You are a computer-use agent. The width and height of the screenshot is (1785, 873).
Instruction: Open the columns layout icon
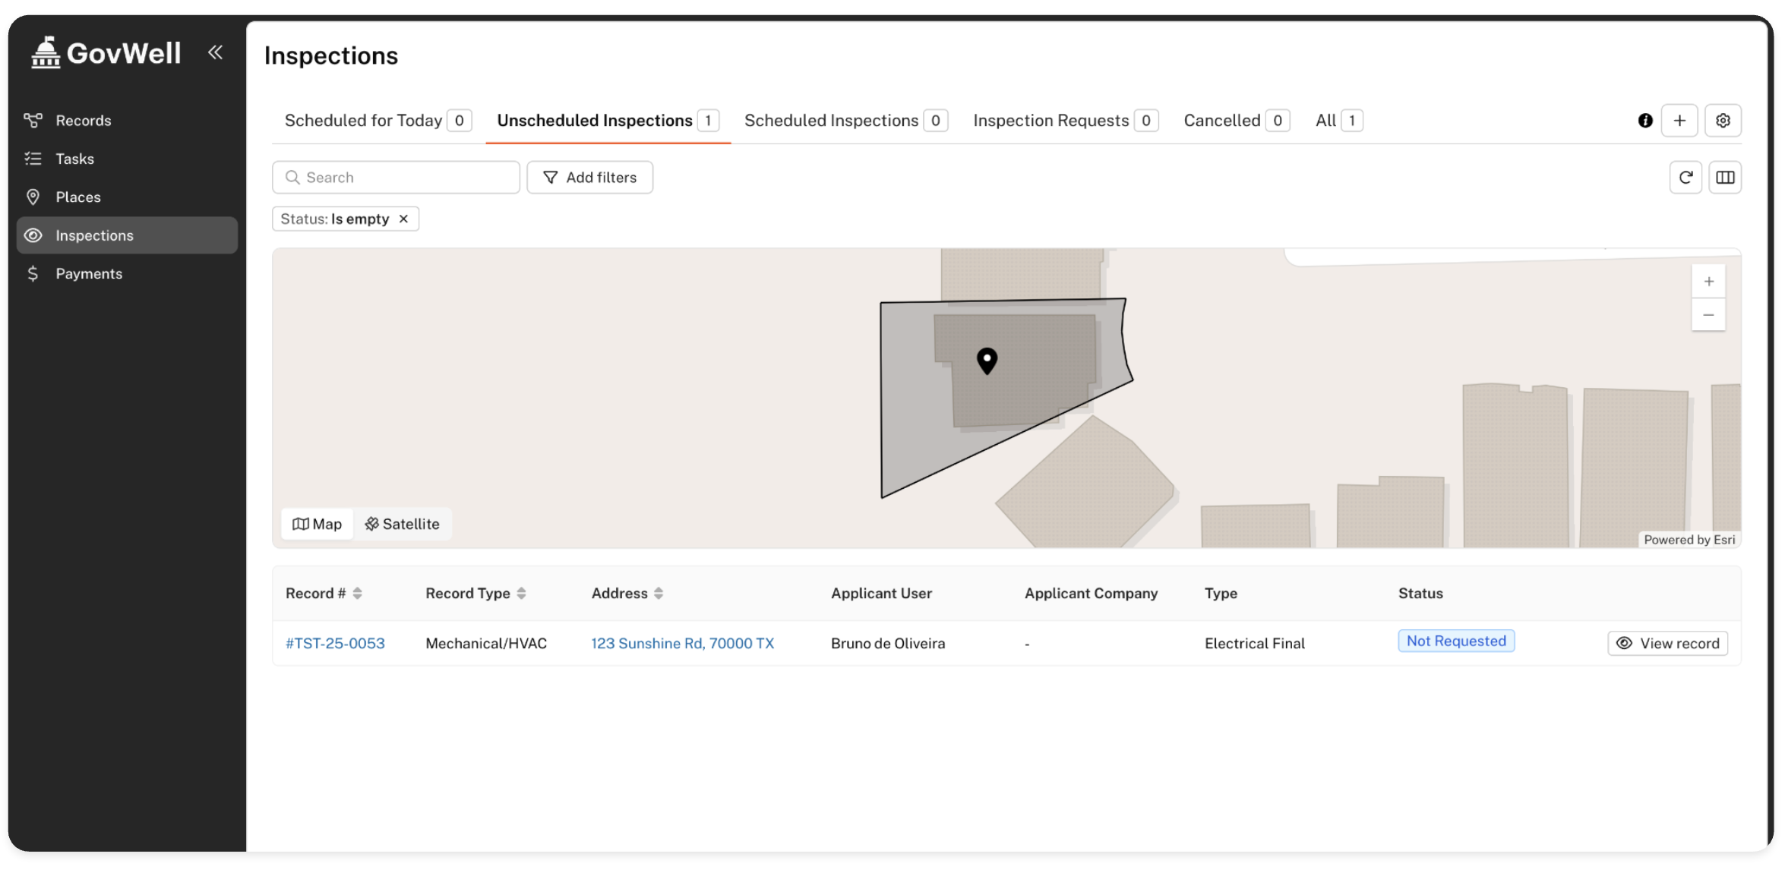[x=1724, y=178]
